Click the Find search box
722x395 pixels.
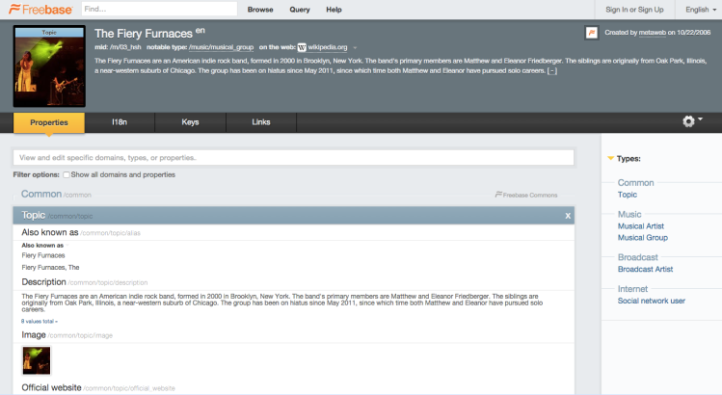click(x=159, y=9)
